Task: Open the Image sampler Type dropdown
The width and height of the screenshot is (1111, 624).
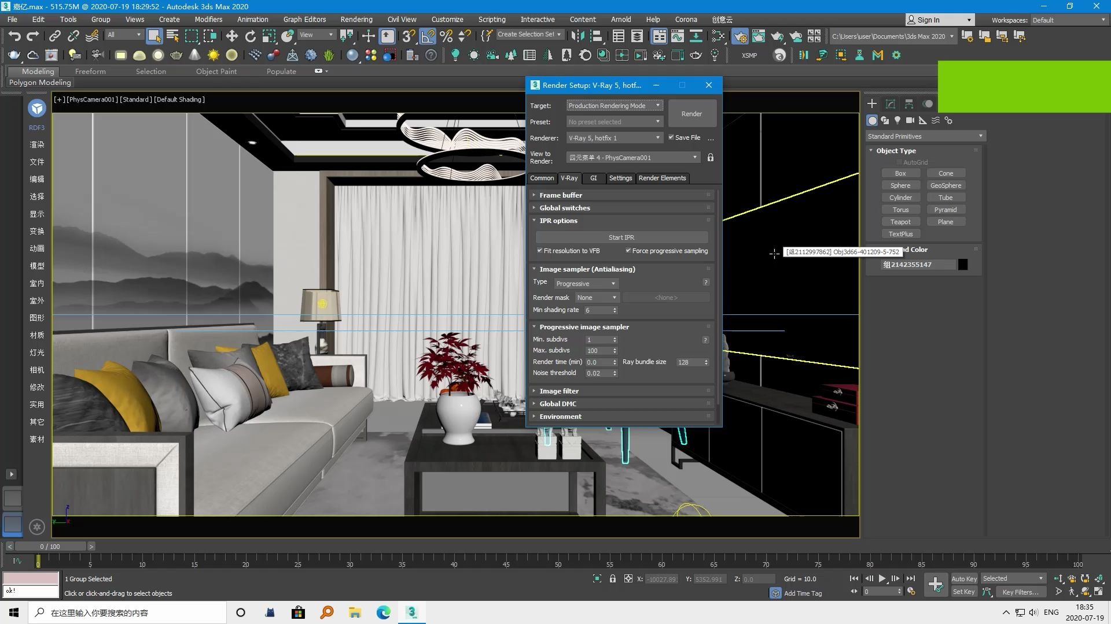Action: (586, 284)
